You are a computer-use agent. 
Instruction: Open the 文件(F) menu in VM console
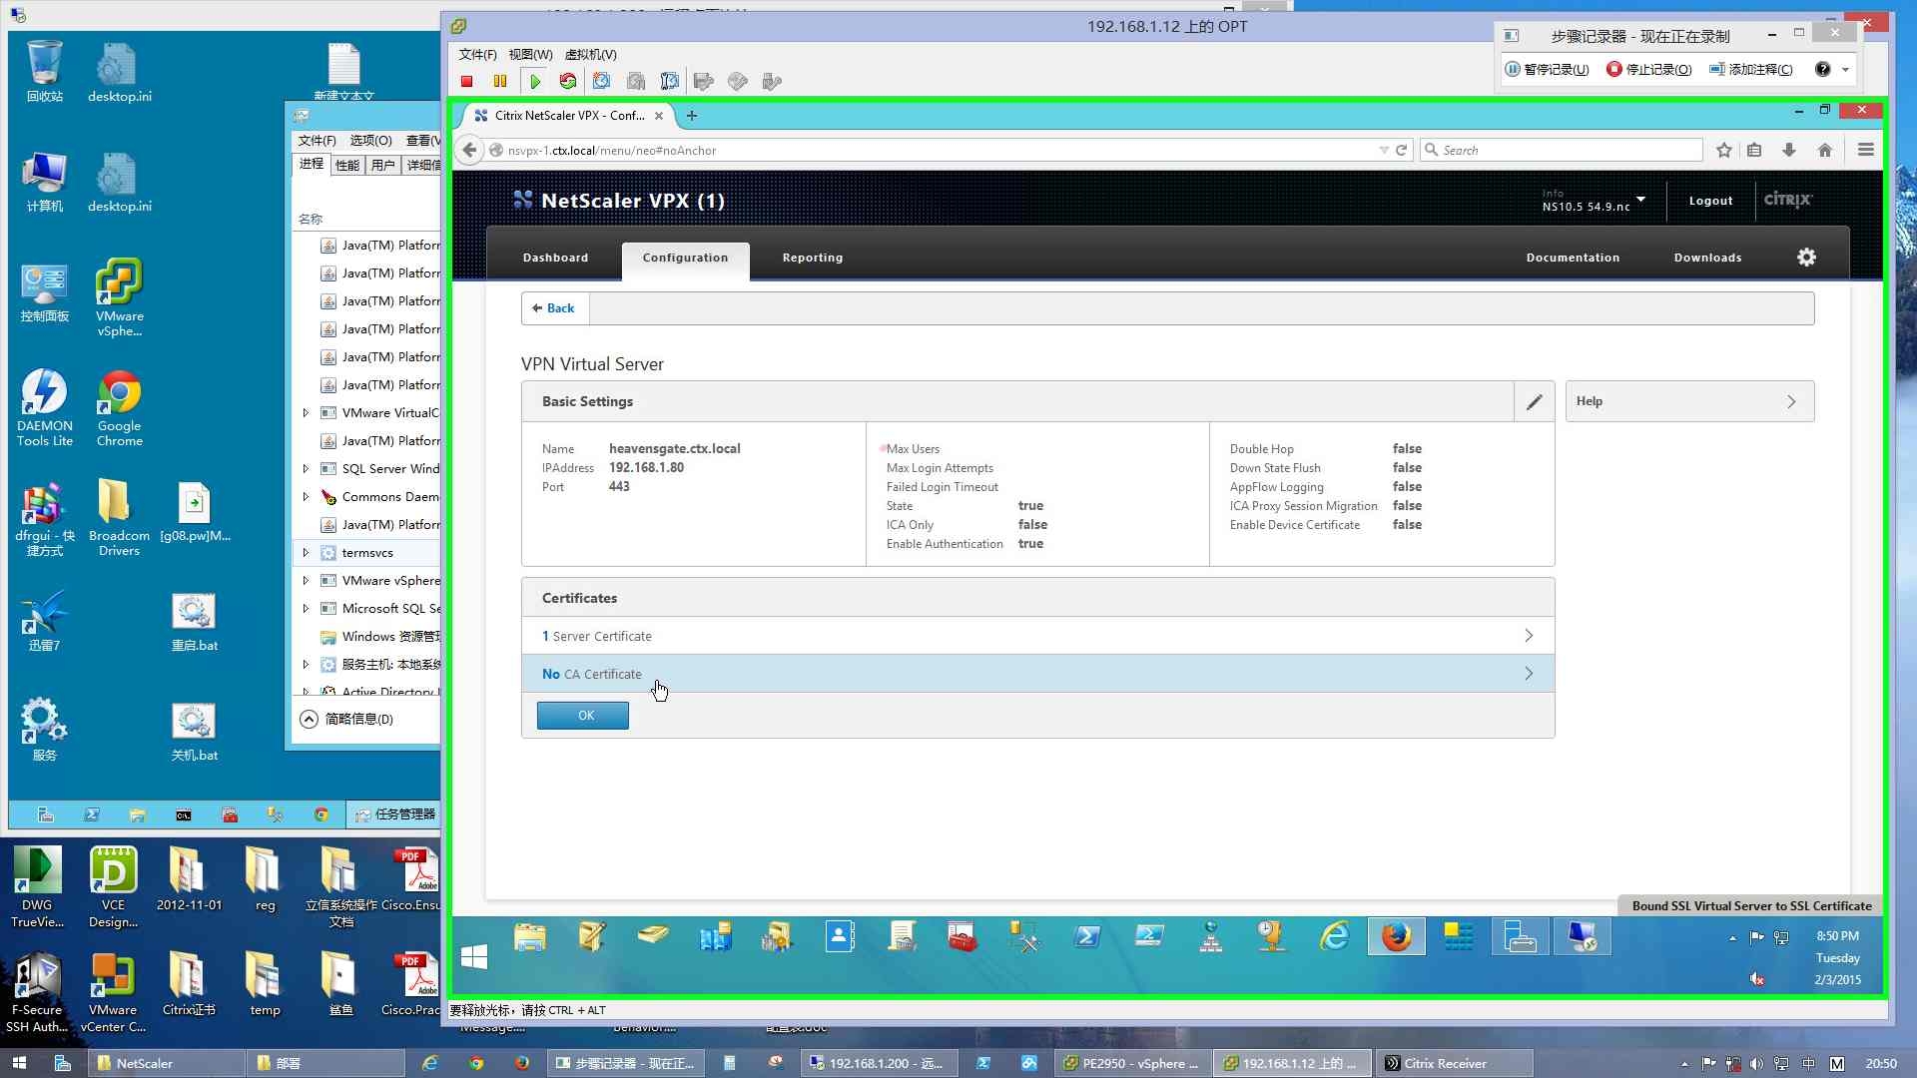(477, 55)
